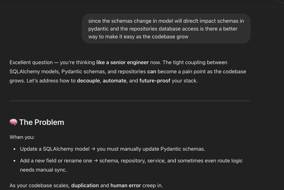The image size is (284, 190).
Task: Click the bold word "decouple"
Action: 88,80
